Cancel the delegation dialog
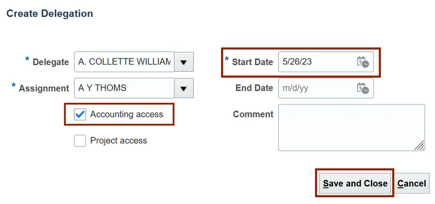The height and width of the screenshot is (204, 435). point(412,183)
